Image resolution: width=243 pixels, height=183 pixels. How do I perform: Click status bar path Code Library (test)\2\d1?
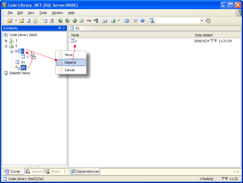pos(26,179)
